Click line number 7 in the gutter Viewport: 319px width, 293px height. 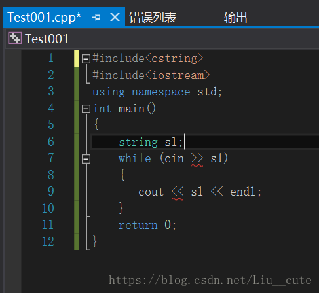pyautogui.click(x=51, y=158)
